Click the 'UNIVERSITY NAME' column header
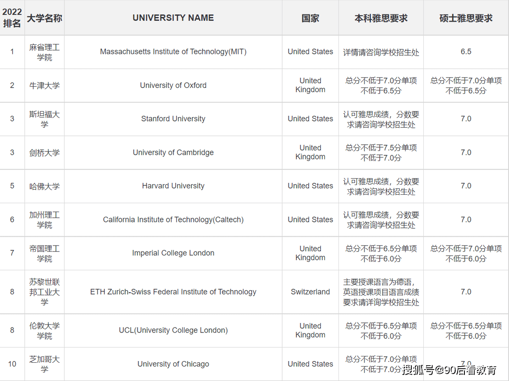This screenshot has width=509, height=381. 173,18
